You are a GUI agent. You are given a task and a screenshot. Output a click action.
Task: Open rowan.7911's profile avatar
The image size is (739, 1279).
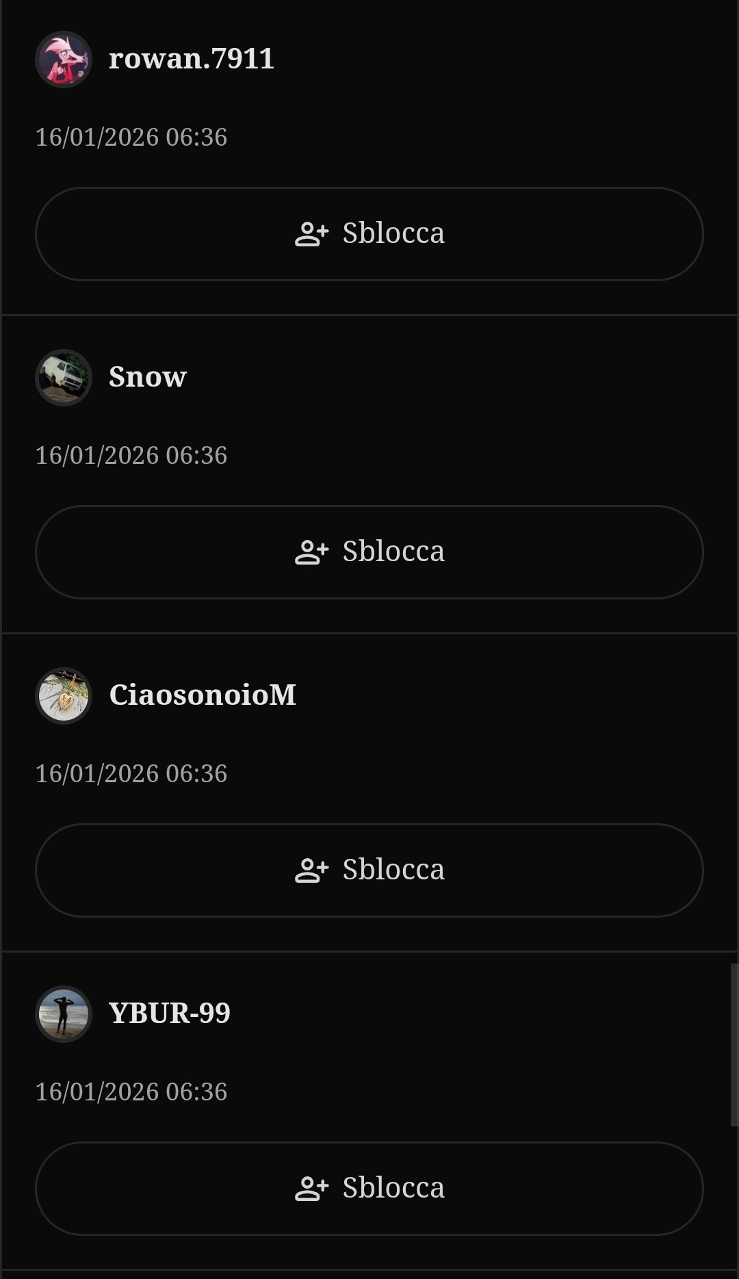pos(64,60)
